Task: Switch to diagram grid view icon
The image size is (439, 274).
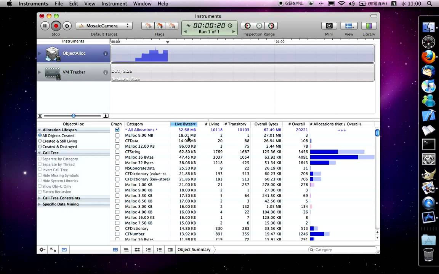Action: click(x=137, y=250)
